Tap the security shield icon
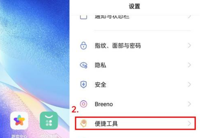Screen dimensions: 207x138 [x=83, y=85]
